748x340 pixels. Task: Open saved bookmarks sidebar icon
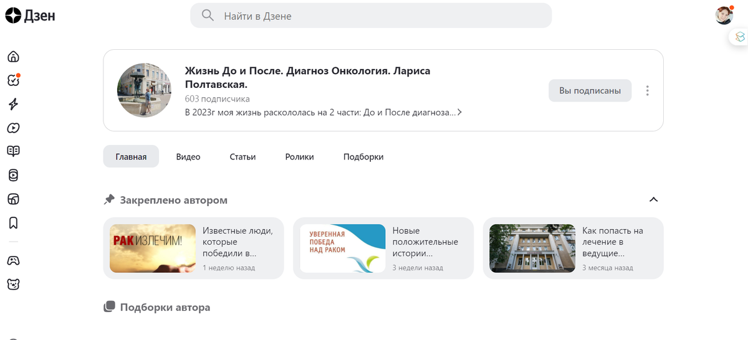click(x=13, y=222)
